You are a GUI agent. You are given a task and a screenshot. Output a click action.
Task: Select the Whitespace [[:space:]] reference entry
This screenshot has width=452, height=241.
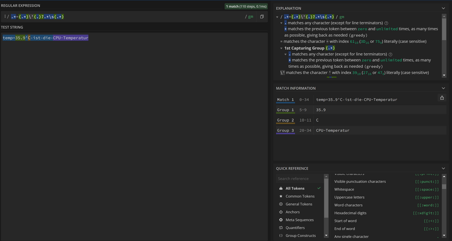[x=386, y=189]
